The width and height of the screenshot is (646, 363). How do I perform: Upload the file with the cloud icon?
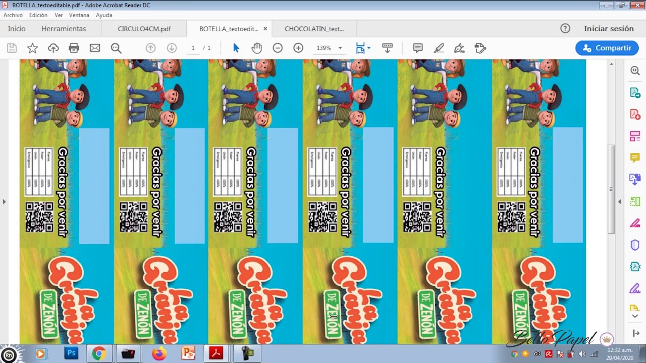pyautogui.click(x=53, y=48)
